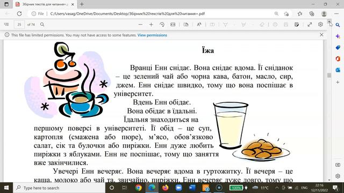The width and height of the screenshot is (344, 193).
Task: Enter full screen mode for PDF
Action: coord(310,25)
